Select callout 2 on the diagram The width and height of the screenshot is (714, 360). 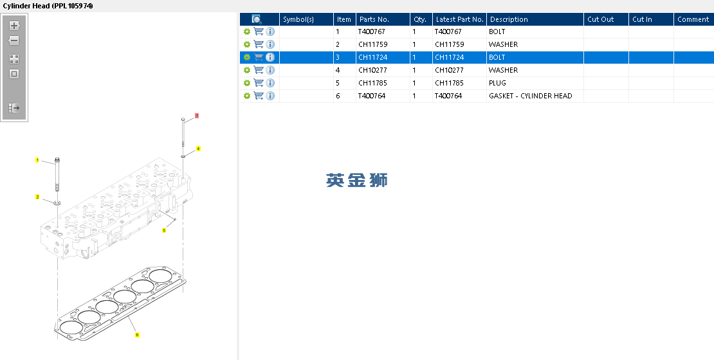[37, 197]
